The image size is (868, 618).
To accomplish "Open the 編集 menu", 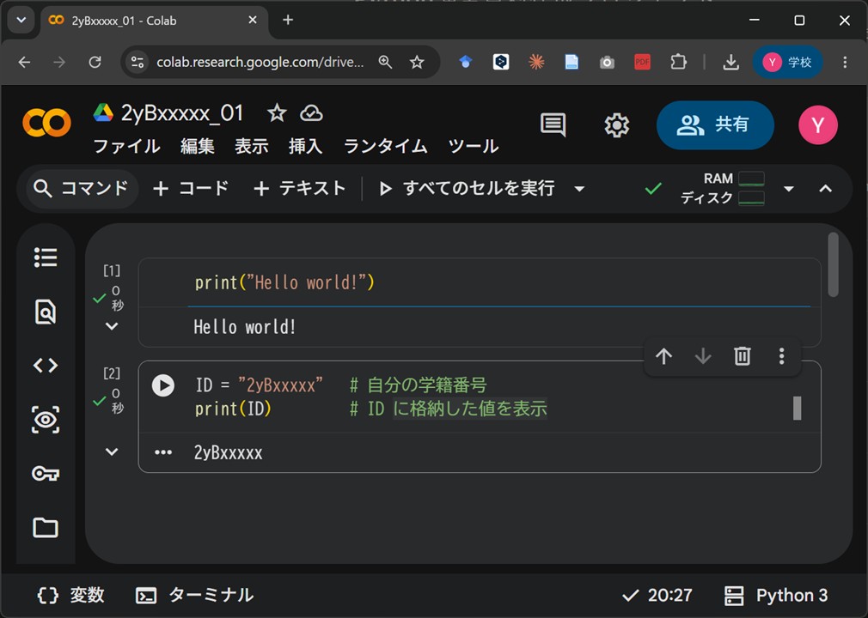I will click(198, 146).
